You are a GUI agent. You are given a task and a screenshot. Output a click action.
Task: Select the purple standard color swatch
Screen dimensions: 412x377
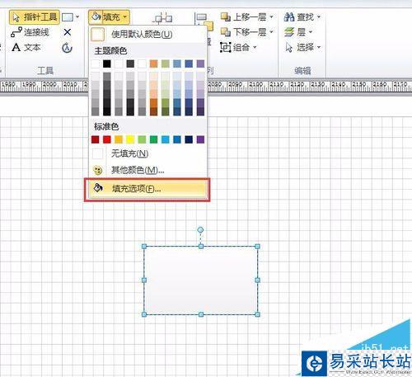click(x=200, y=139)
